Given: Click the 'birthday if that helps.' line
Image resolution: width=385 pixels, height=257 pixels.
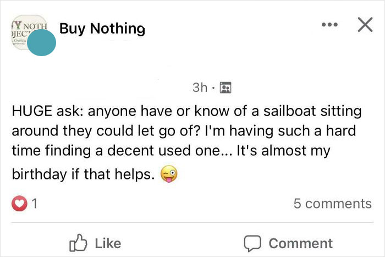Looking at the screenshot, I should coord(83,174).
